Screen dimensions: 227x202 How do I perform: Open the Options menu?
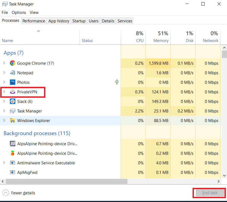click(x=19, y=12)
